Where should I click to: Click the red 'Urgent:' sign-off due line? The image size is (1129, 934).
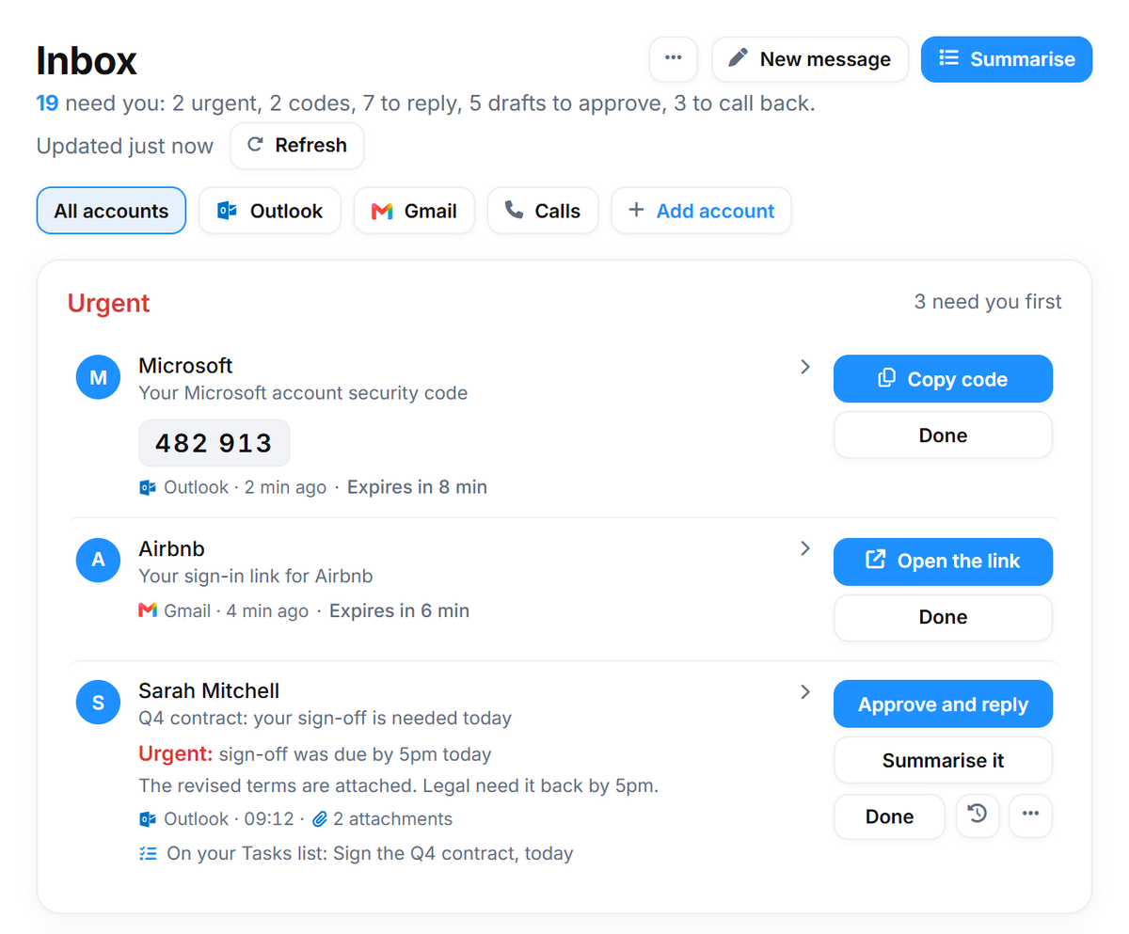(x=315, y=754)
